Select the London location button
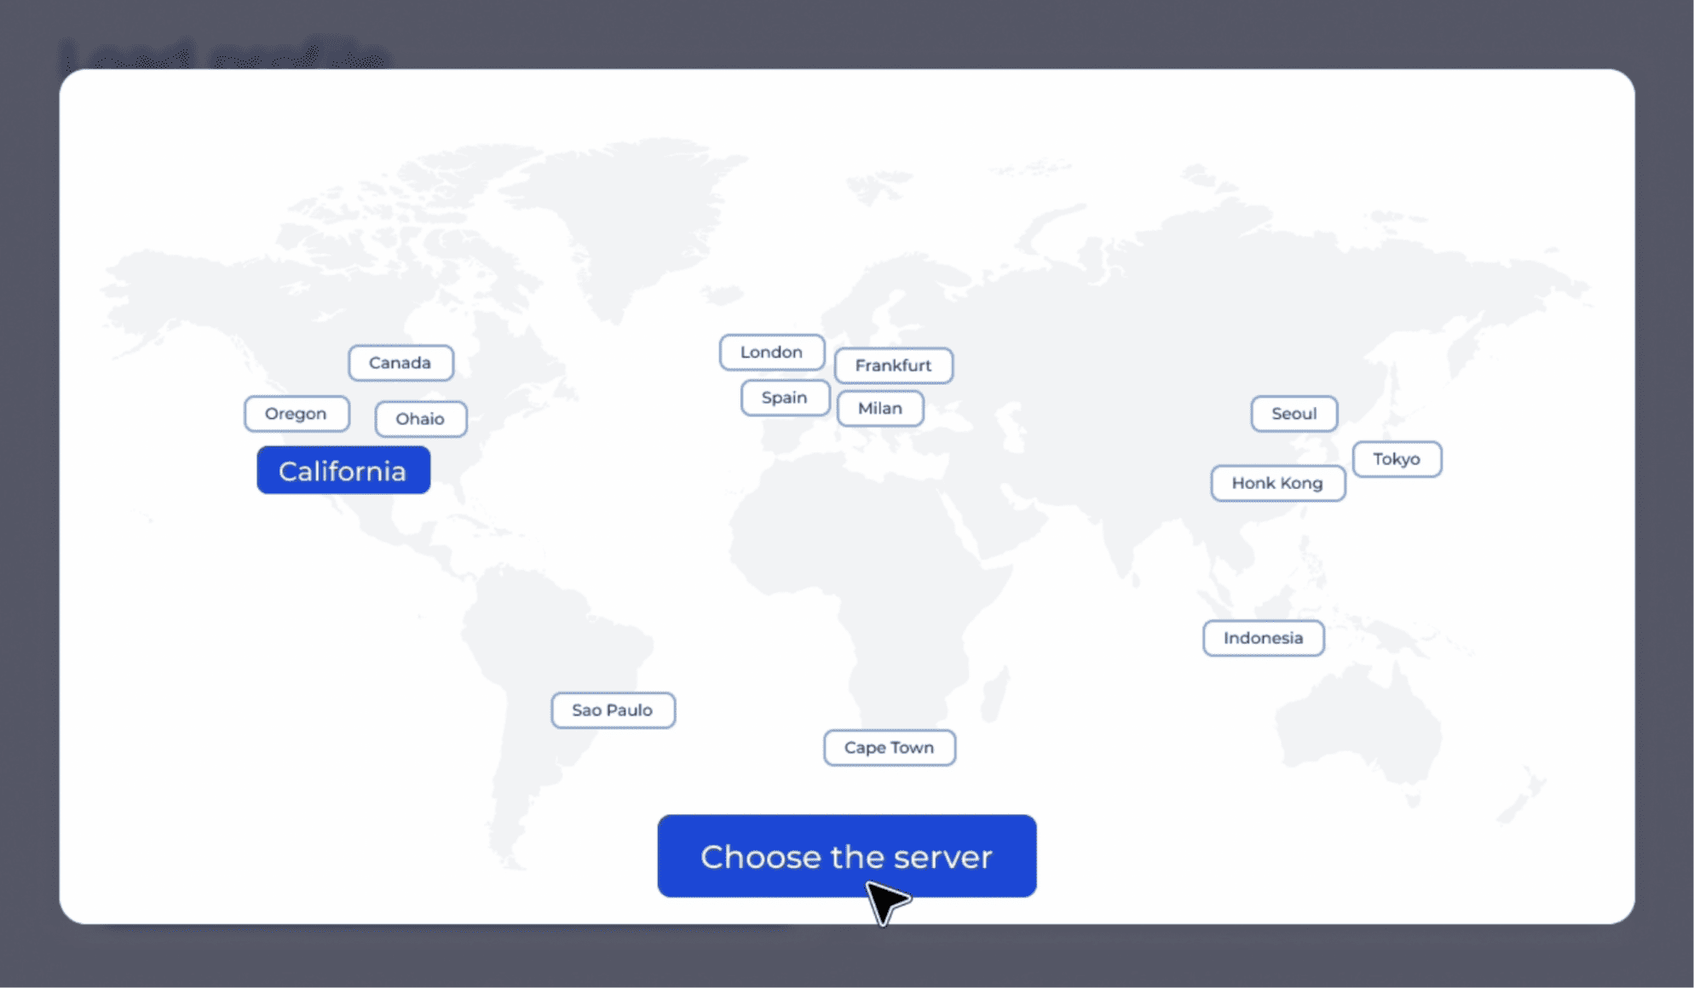This screenshot has height=988, width=1694. coord(772,352)
